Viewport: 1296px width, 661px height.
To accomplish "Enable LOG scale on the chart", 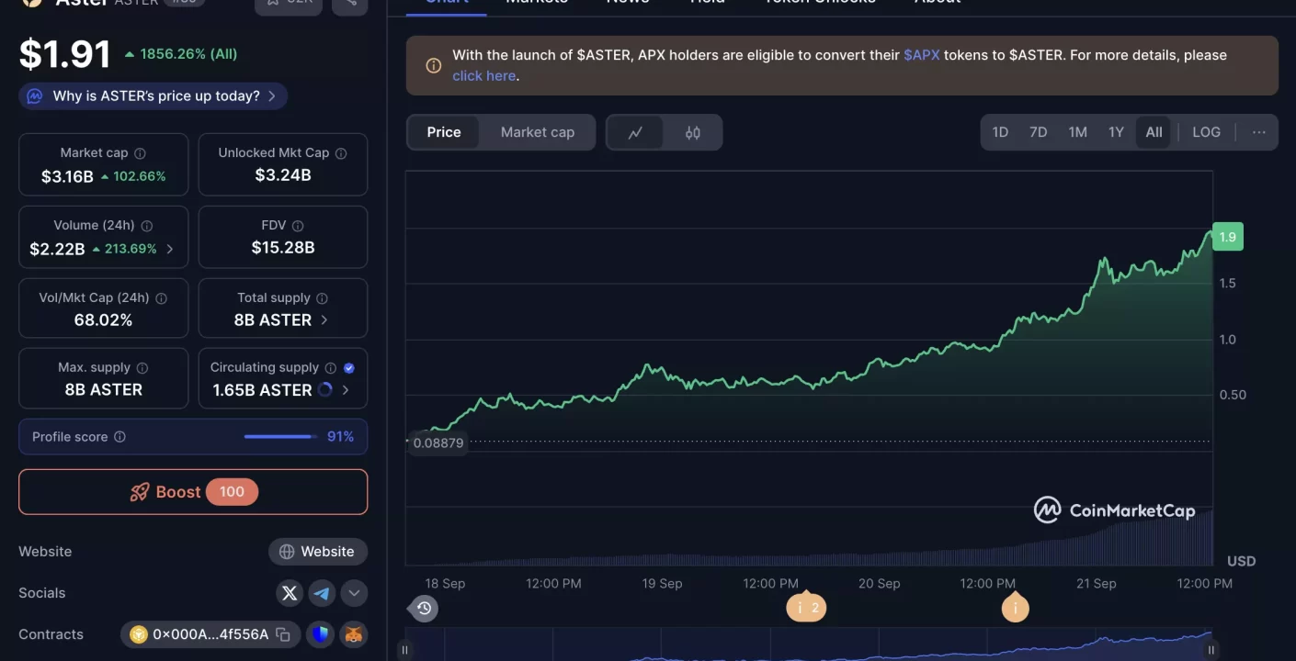I will 1206,132.
